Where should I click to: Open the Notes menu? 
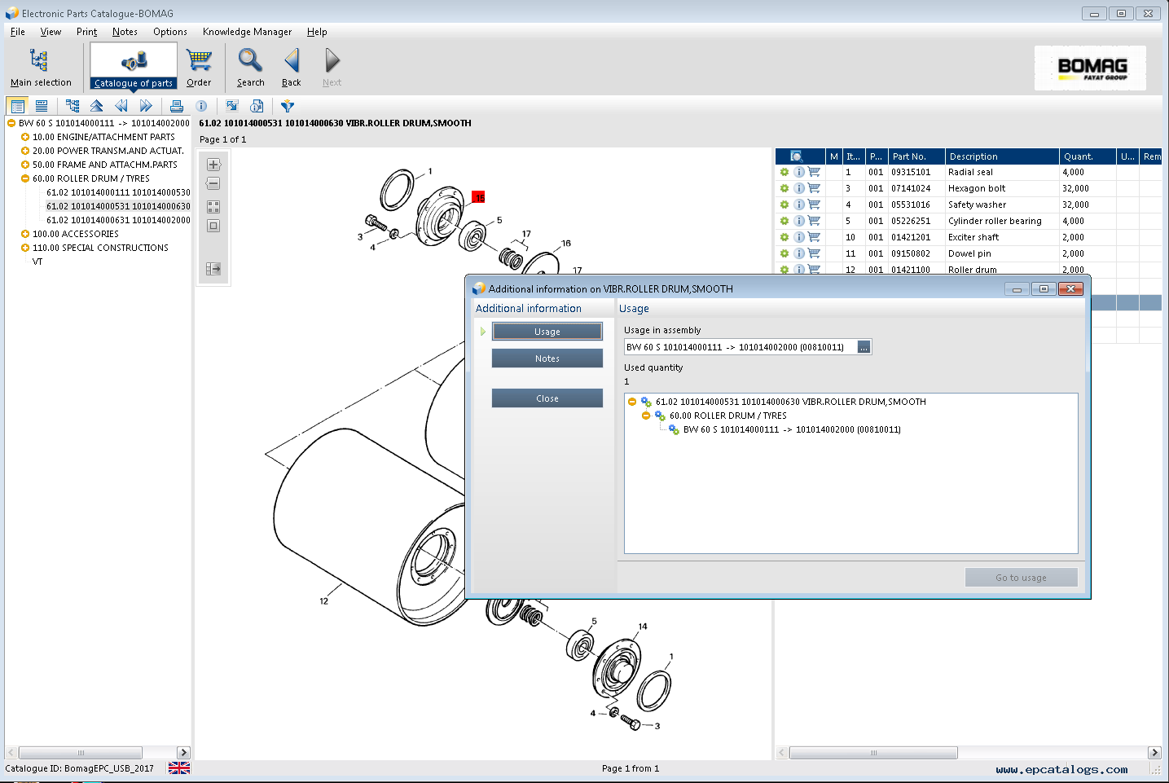[x=125, y=32]
